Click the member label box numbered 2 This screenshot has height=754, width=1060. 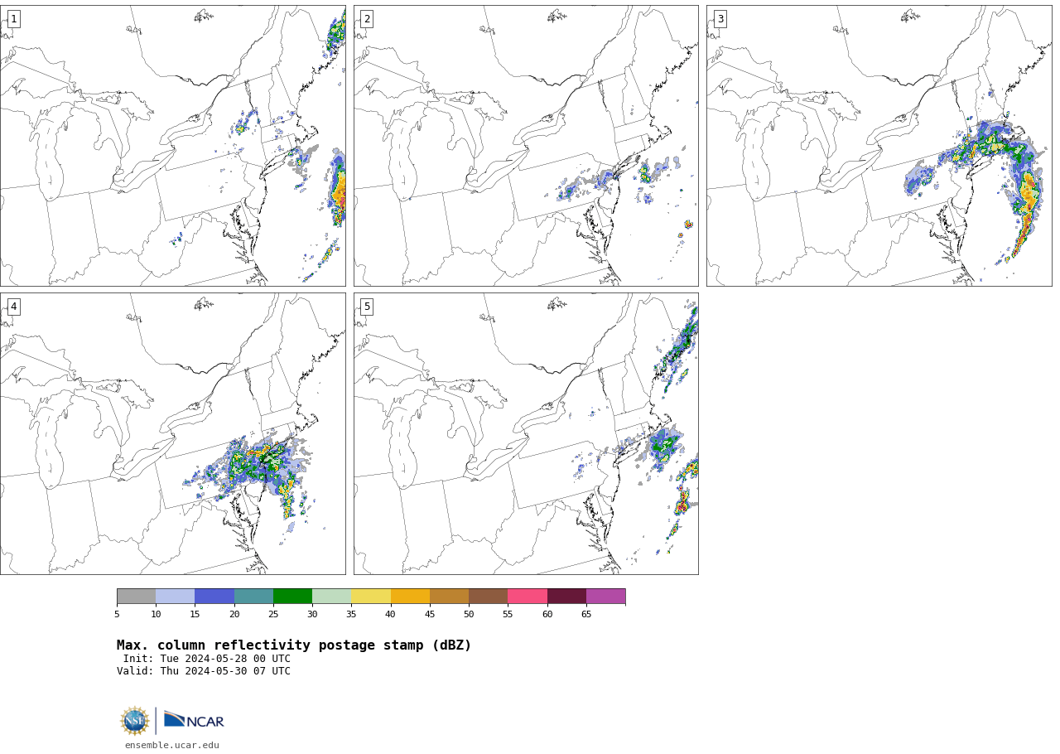pos(367,19)
